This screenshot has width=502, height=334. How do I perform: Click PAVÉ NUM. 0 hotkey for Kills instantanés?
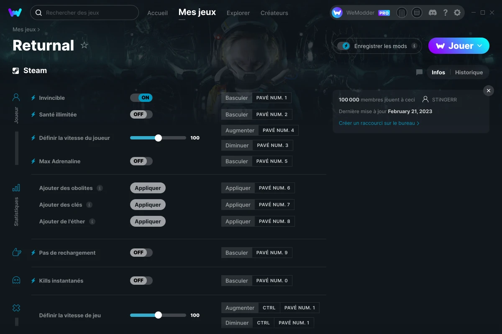(x=272, y=281)
